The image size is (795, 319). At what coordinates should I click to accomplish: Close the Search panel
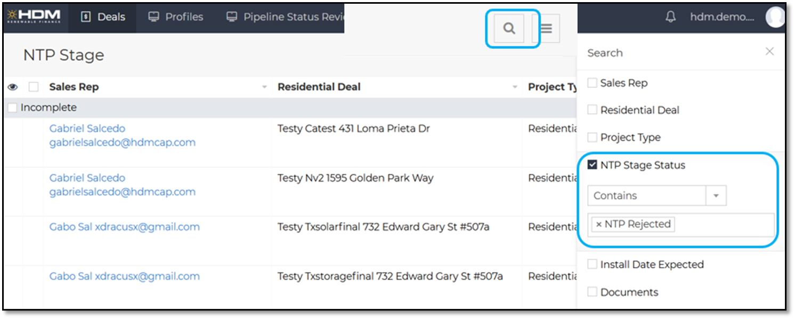pyautogui.click(x=769, y=52)
